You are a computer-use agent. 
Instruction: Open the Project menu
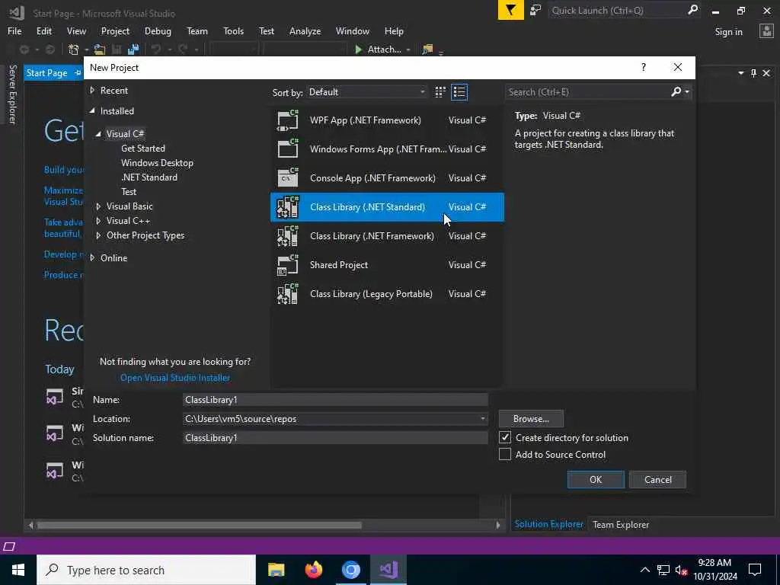point(115,30)
